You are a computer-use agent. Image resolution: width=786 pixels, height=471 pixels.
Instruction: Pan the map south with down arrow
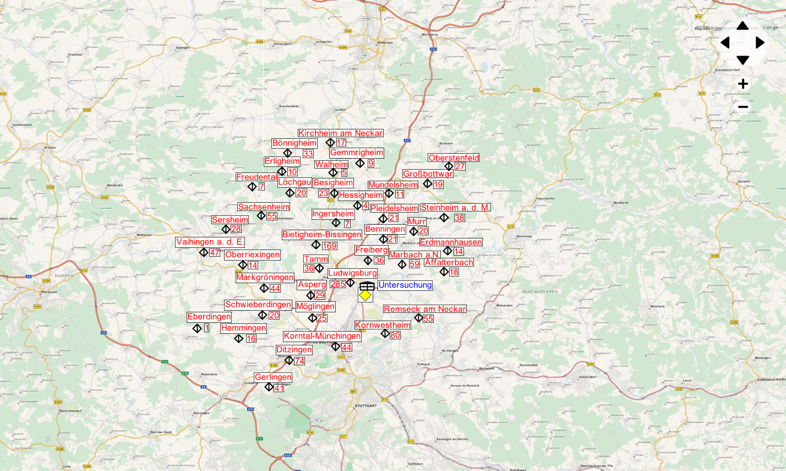click(x=742, y=59)
